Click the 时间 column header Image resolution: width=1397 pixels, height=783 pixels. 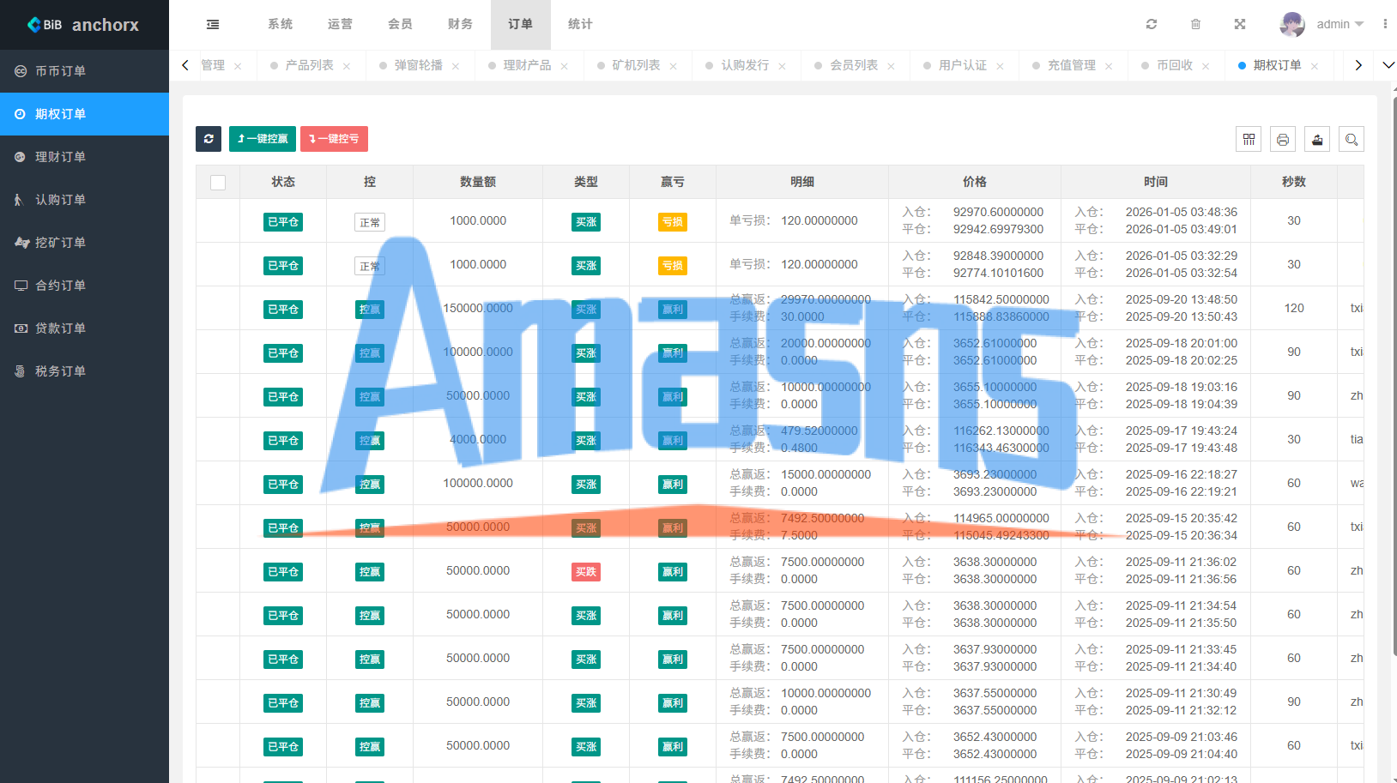[1155, 182]
